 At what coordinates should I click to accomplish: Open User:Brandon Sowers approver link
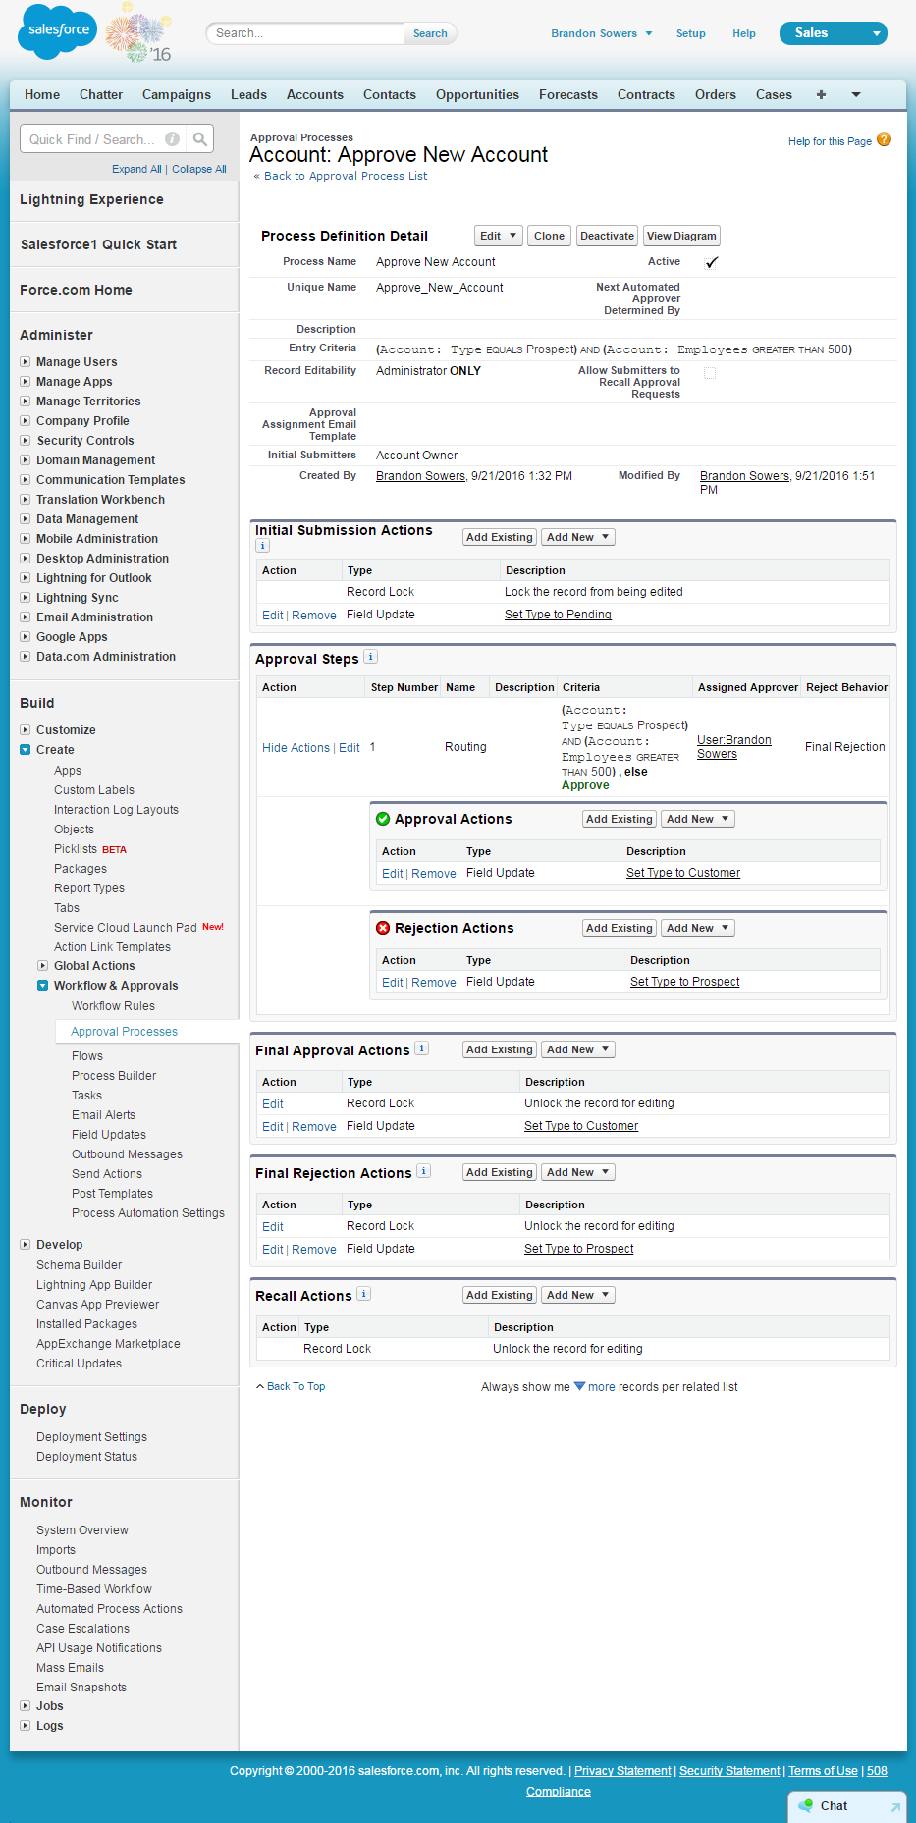point(733,747)
